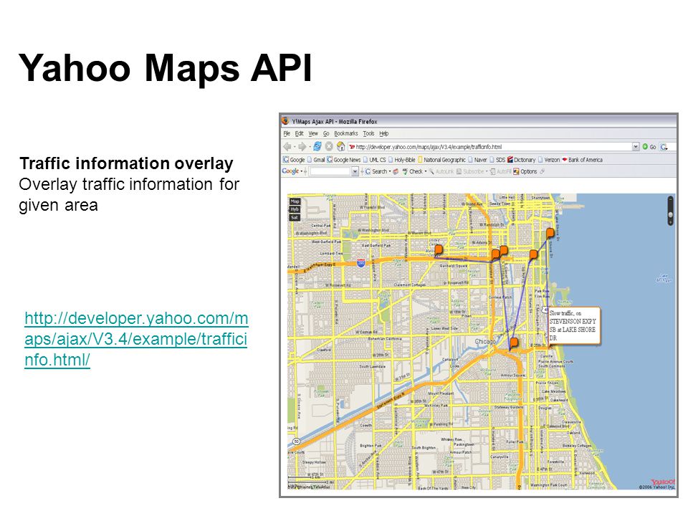Go to the Home page icon
This screenshot has width=688, height=516.
(x=340, y=146)
